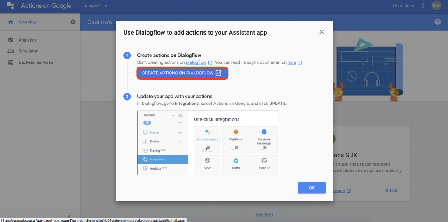Screen dimensions: 448x222
Task: Open Analytics in the sidebar
Action: 28,40
